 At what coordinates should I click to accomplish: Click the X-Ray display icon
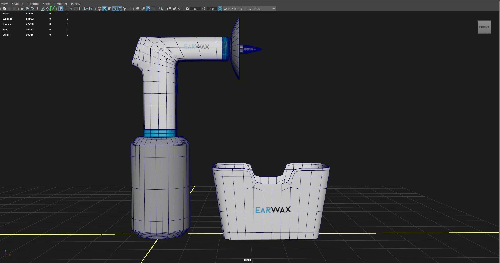coord(169,9)
